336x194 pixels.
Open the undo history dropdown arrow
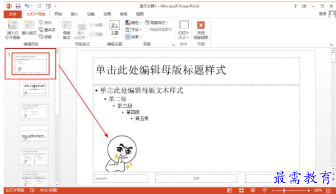(32, 6)
